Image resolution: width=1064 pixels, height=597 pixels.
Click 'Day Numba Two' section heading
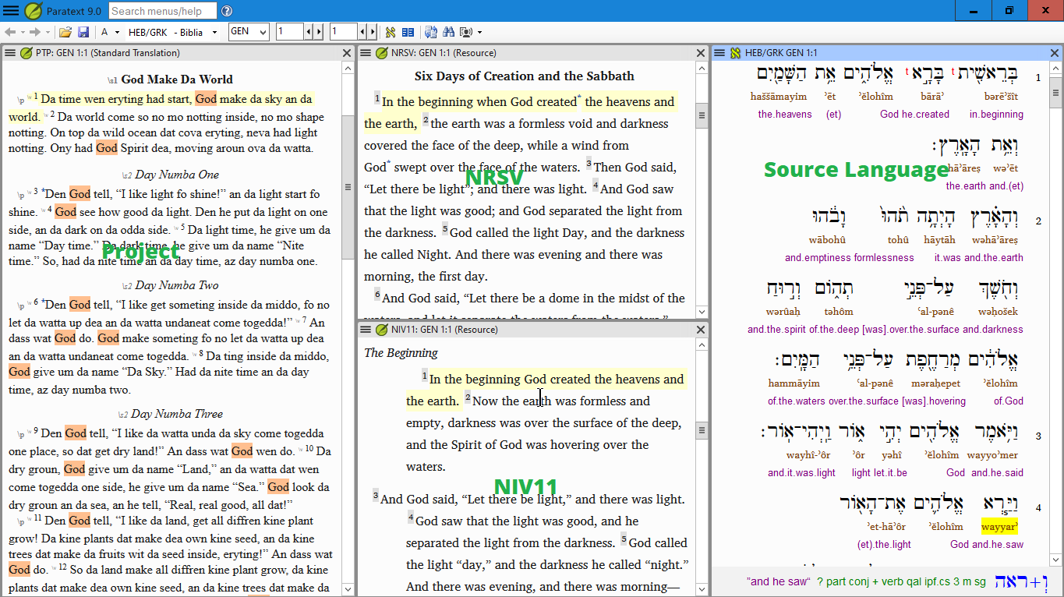point(177,285)
